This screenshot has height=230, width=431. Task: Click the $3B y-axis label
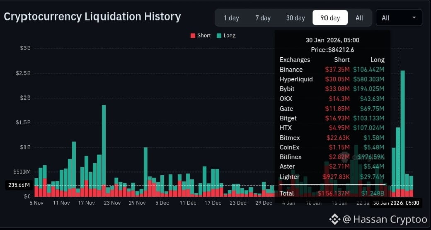pyautogui.click(x=25, y=48)
